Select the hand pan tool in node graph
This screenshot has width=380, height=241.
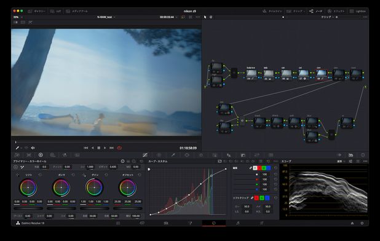[x=211, y=17]
